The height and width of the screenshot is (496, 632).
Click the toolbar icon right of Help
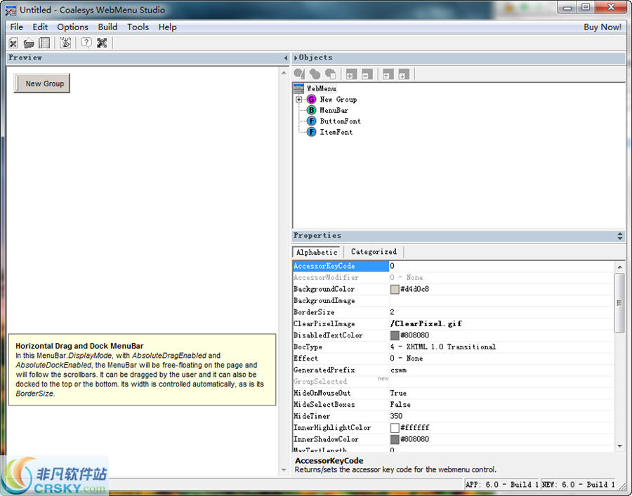(102, 43)
